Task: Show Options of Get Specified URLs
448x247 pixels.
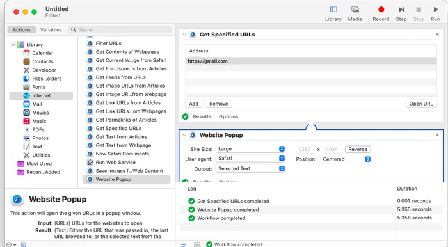Action: pos(228,117)
